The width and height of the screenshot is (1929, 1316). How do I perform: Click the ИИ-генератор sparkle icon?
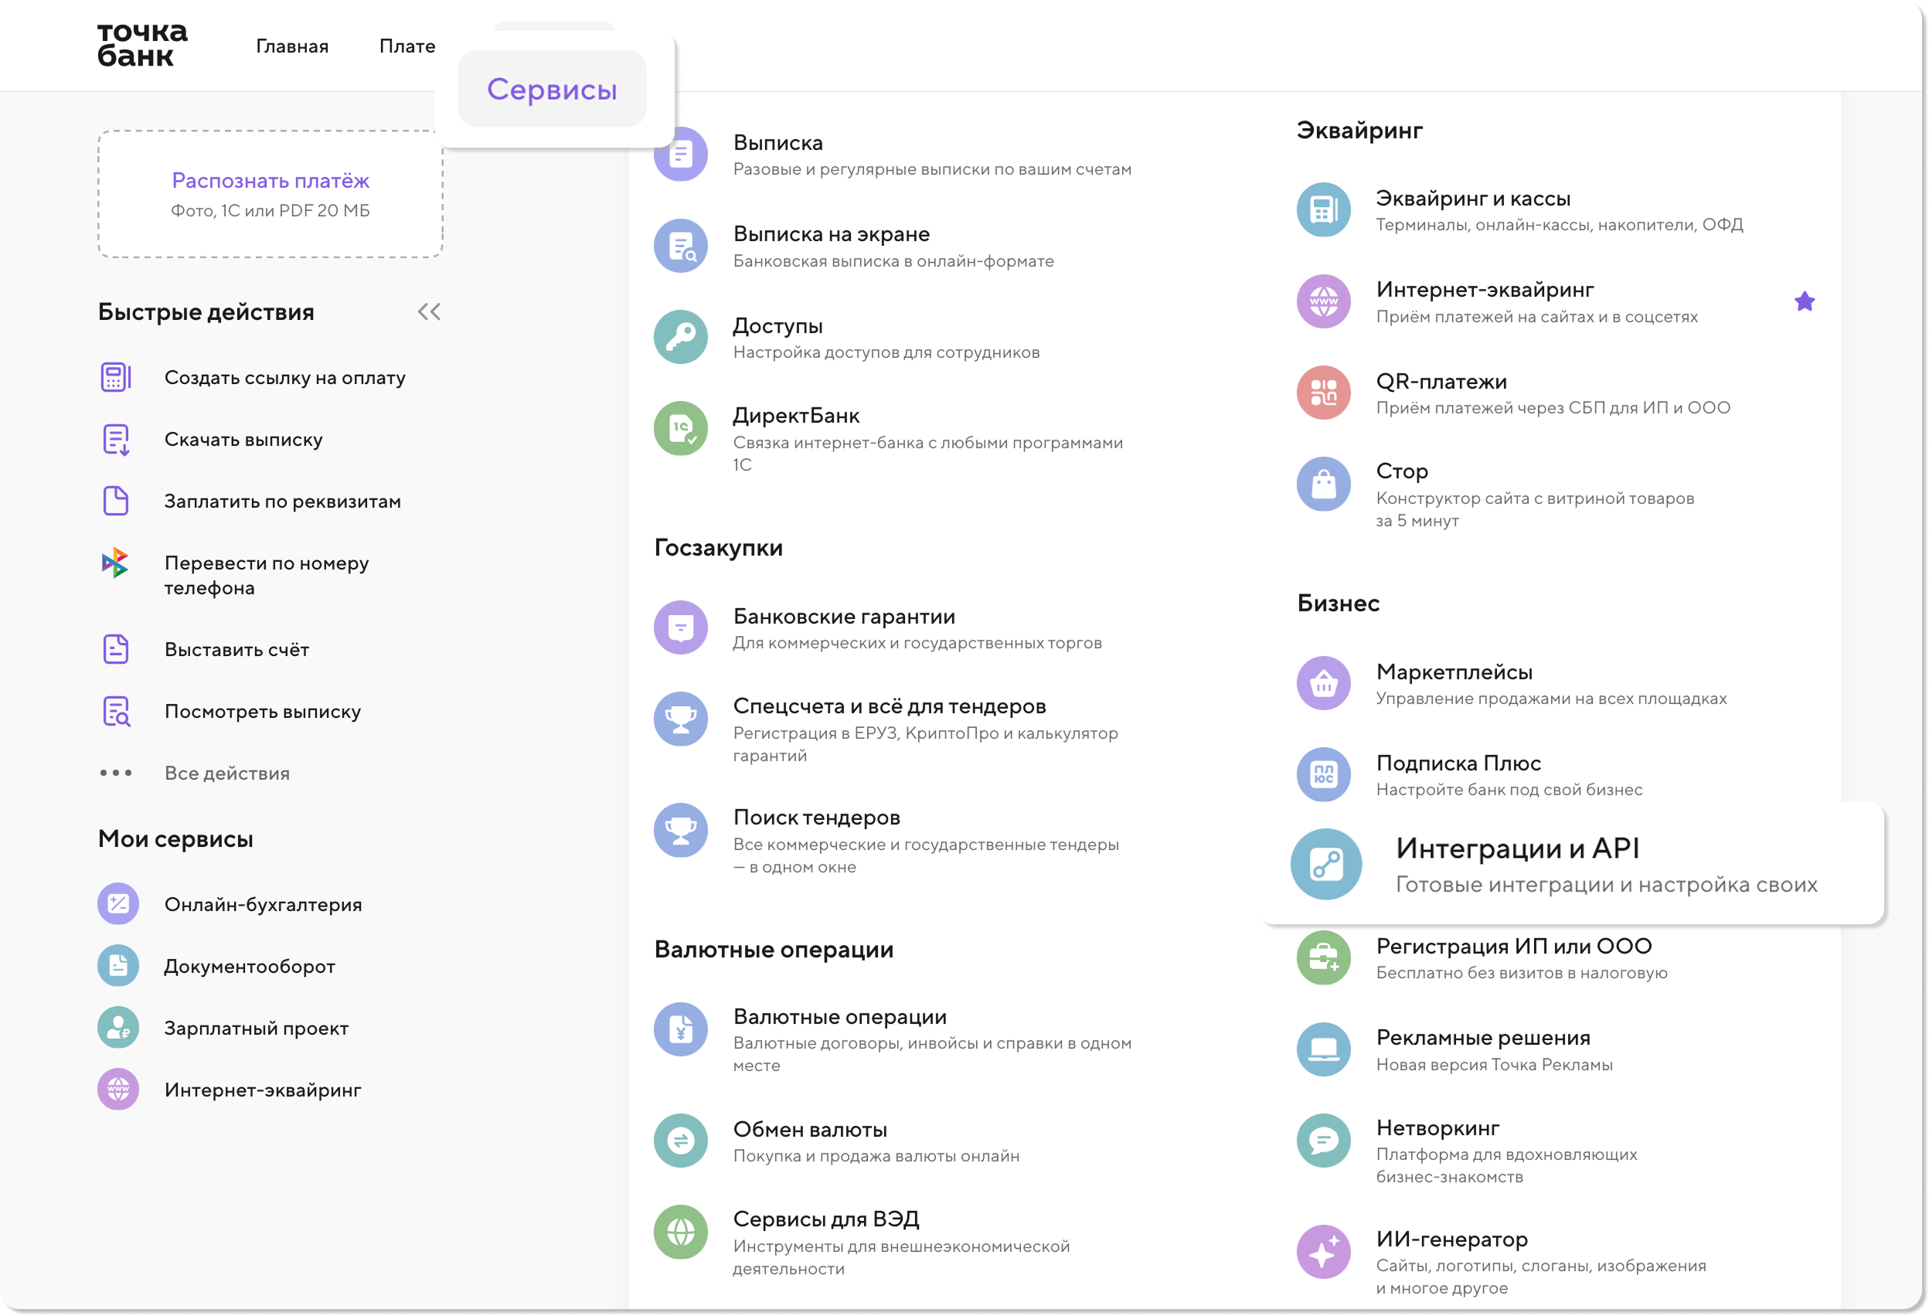coord(1323,1251)
